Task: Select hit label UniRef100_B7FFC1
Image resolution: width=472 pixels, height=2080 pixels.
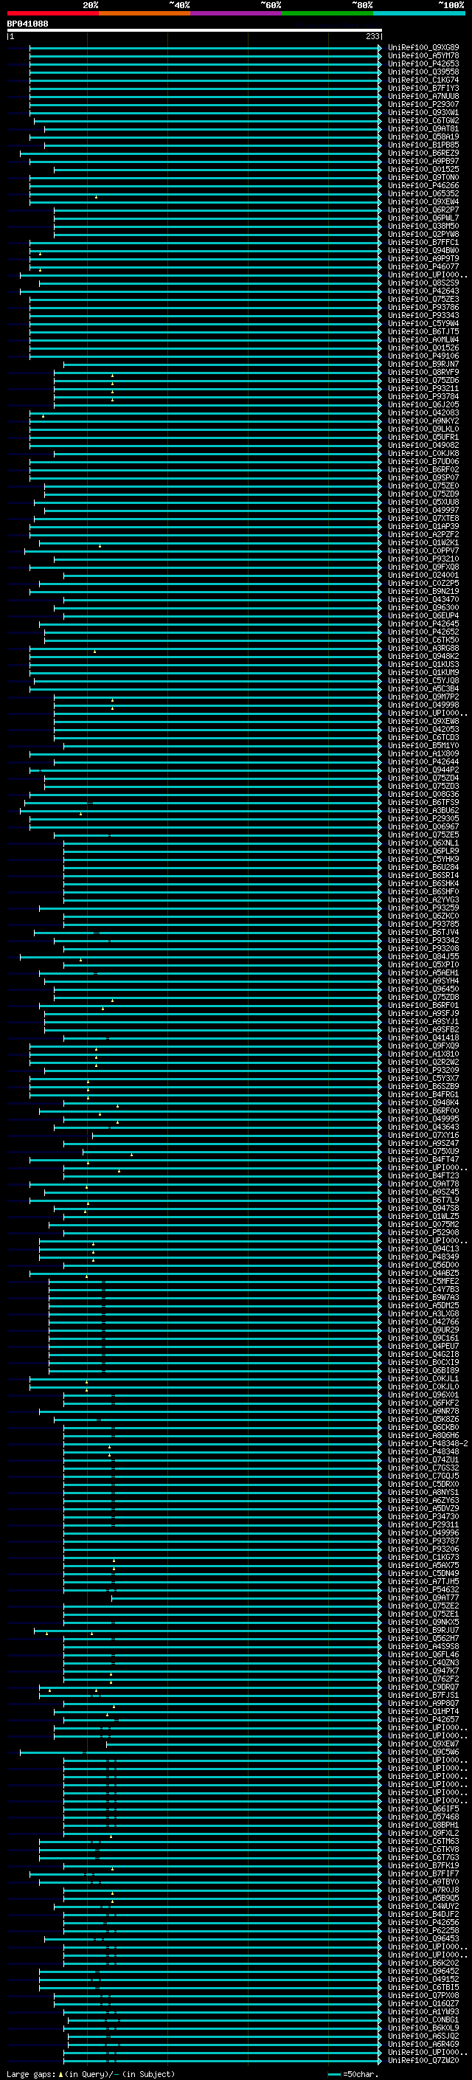Action: 423,242
